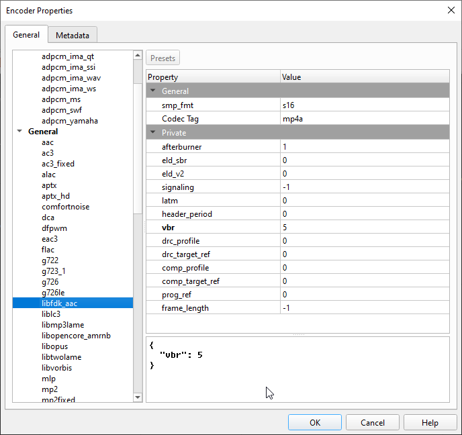Click the Presets button

pyautogui.click(x=163, y=58)
